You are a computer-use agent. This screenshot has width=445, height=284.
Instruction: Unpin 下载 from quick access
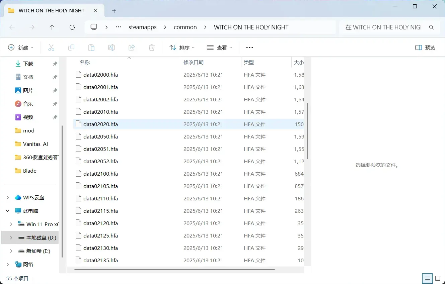55,64
